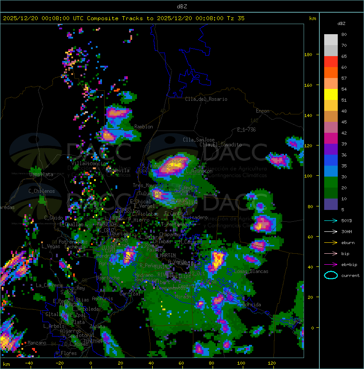Select the white 30HM arrow symbol
Viewport: 364px width, 369px height.
pyautogui.click(x=331, y=231)
